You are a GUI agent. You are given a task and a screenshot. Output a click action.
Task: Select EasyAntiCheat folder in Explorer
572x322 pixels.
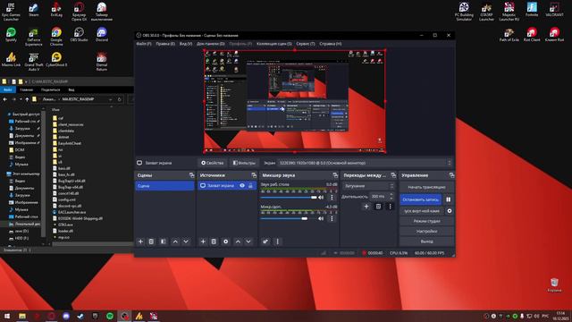coord(67,143)
